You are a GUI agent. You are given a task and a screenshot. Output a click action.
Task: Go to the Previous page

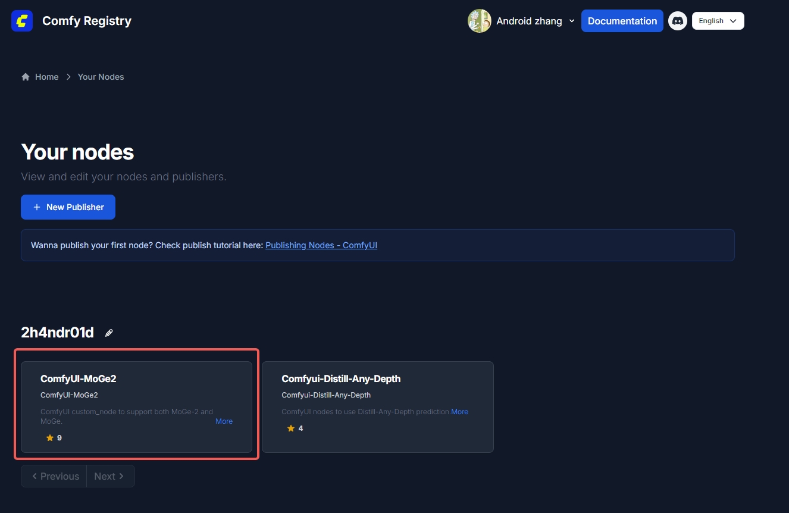(54, 476)
